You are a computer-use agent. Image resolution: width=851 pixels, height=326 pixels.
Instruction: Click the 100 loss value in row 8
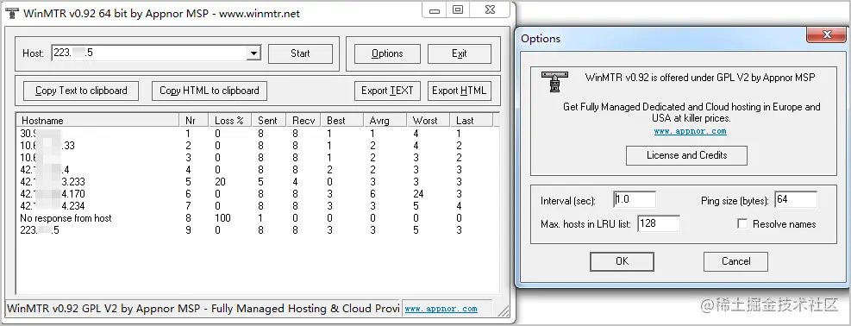[222, 218]
